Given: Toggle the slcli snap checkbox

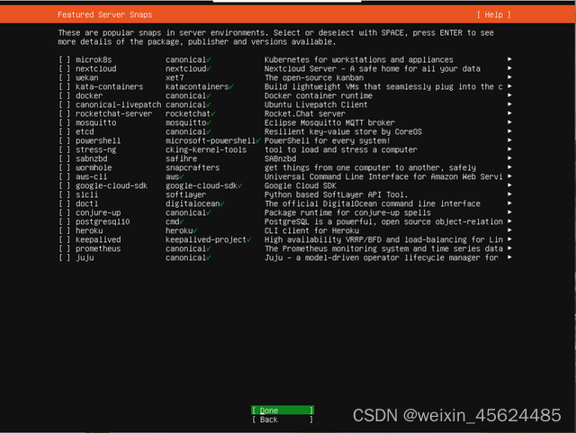Looking at the screenshot, I should 64,194.
